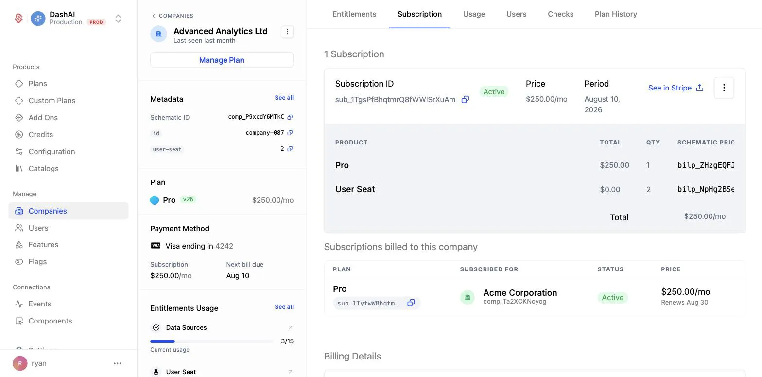Expand the DashAI environment switcher chevrons
This screenshot has height=377, width=762.
(x=118, y=18)
